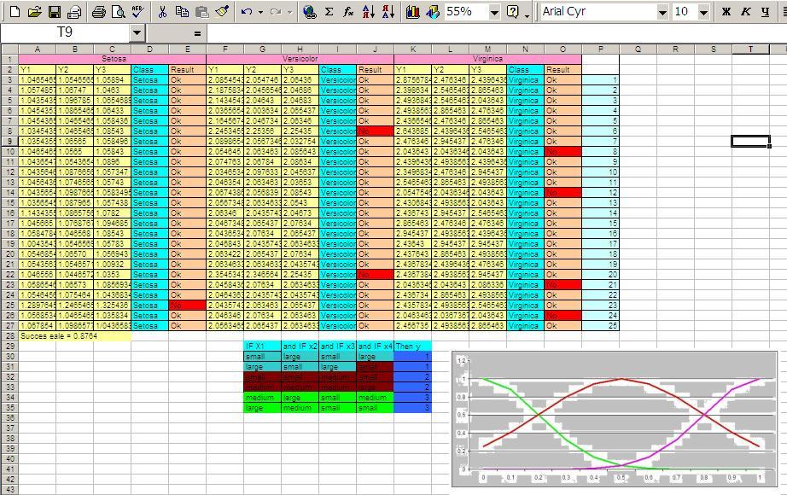This screenshot has height=495, width=787.
Task: Click the Open file folder icon
Action: (34, 12)
